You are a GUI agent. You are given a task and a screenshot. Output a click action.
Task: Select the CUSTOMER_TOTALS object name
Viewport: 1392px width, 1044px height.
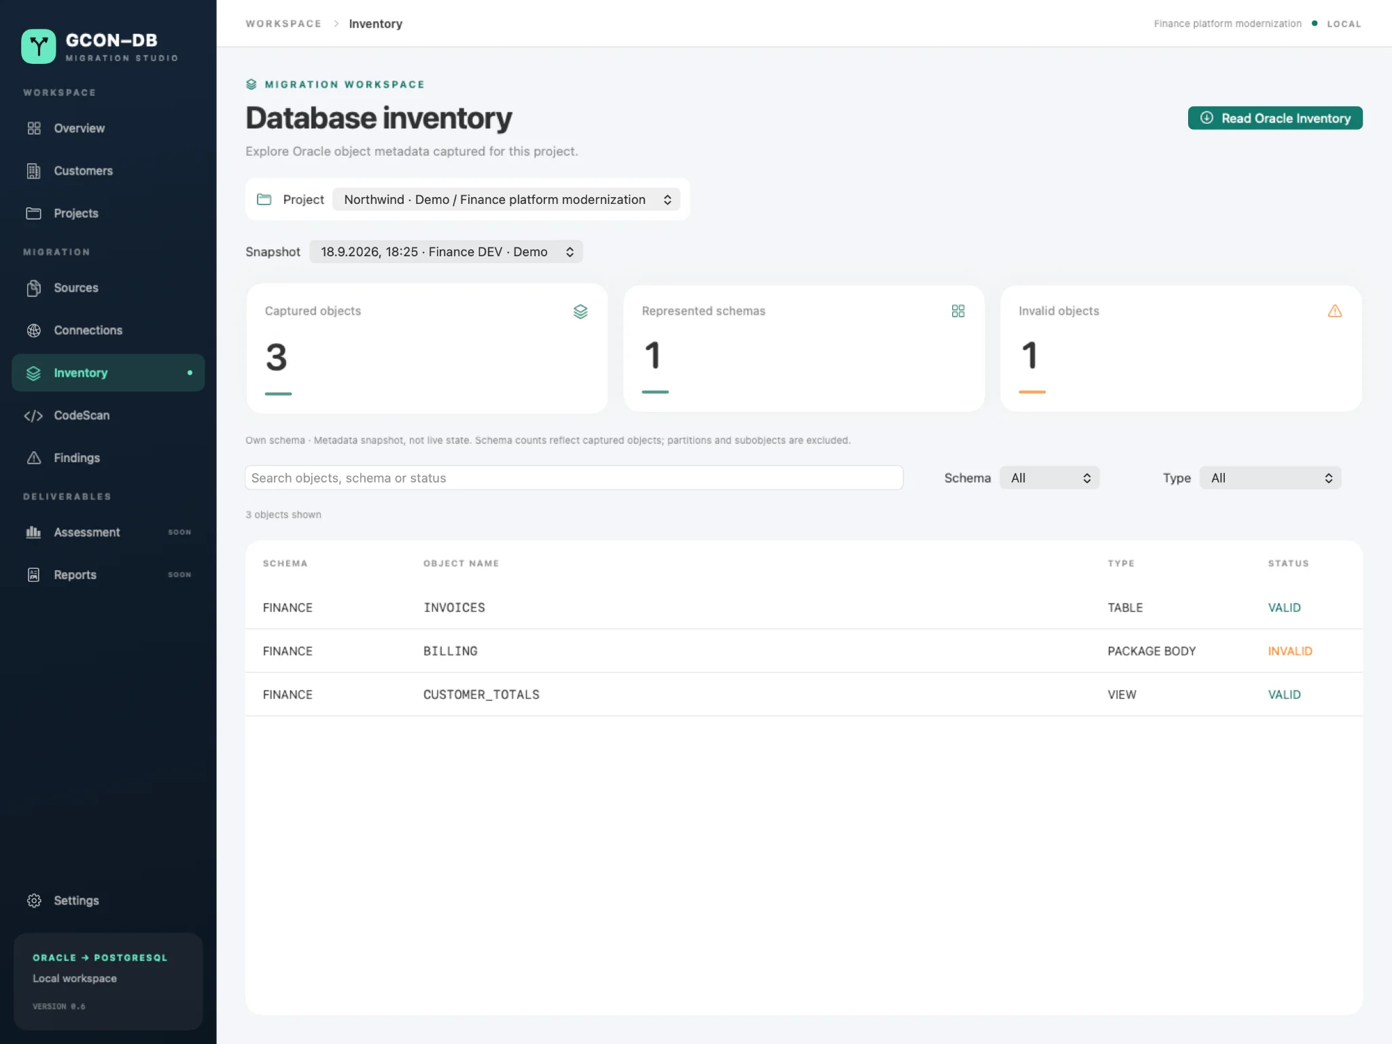tap(482, 695)
